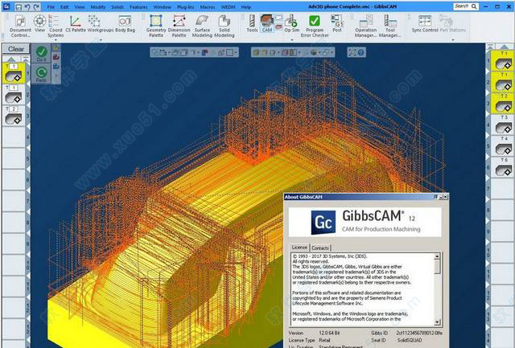Select tile 6 labeled T6 in right list
515x348 pixels.
point(503,167)
